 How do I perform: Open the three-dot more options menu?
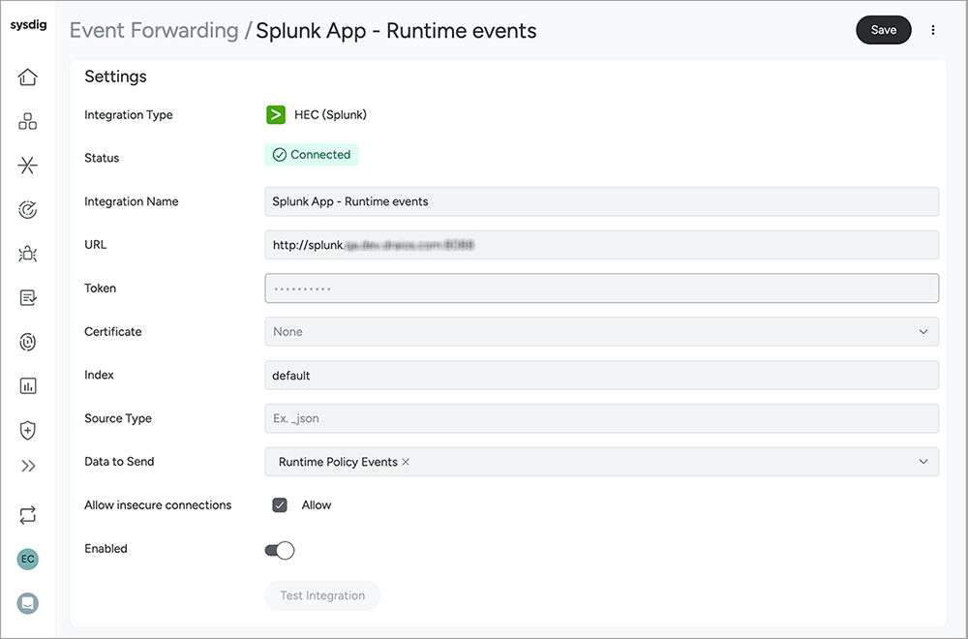point(933,30)
